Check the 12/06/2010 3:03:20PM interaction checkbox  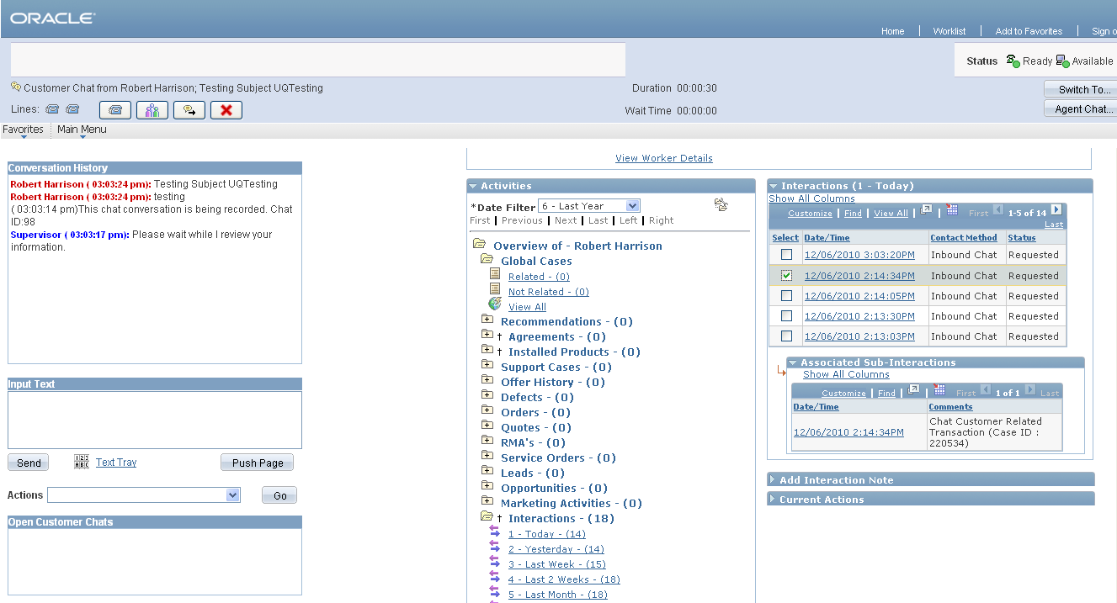click(x=786, y=255)
